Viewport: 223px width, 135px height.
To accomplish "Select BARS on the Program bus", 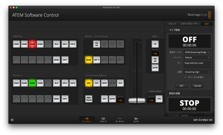I will tap(56, 60).
